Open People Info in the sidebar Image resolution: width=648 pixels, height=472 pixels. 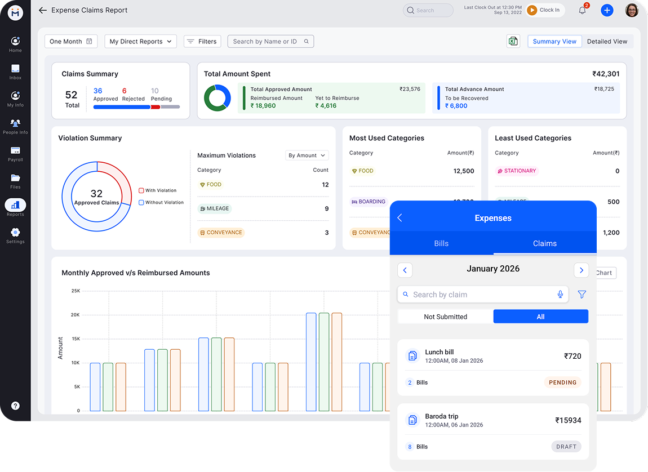(x=15, y=126)
